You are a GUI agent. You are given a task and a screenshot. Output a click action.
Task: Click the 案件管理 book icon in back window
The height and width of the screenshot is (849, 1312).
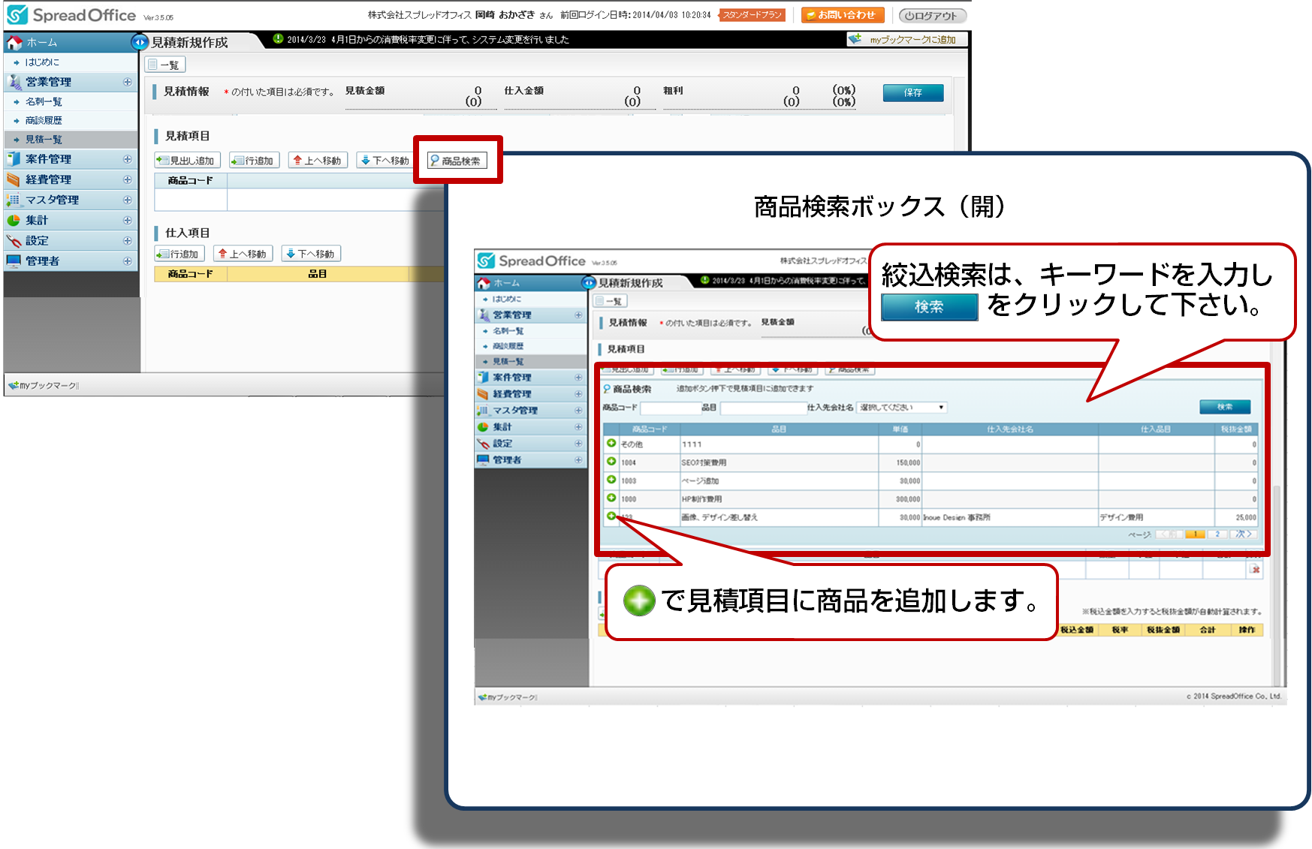pyautogui.click(x=14, y=159)
